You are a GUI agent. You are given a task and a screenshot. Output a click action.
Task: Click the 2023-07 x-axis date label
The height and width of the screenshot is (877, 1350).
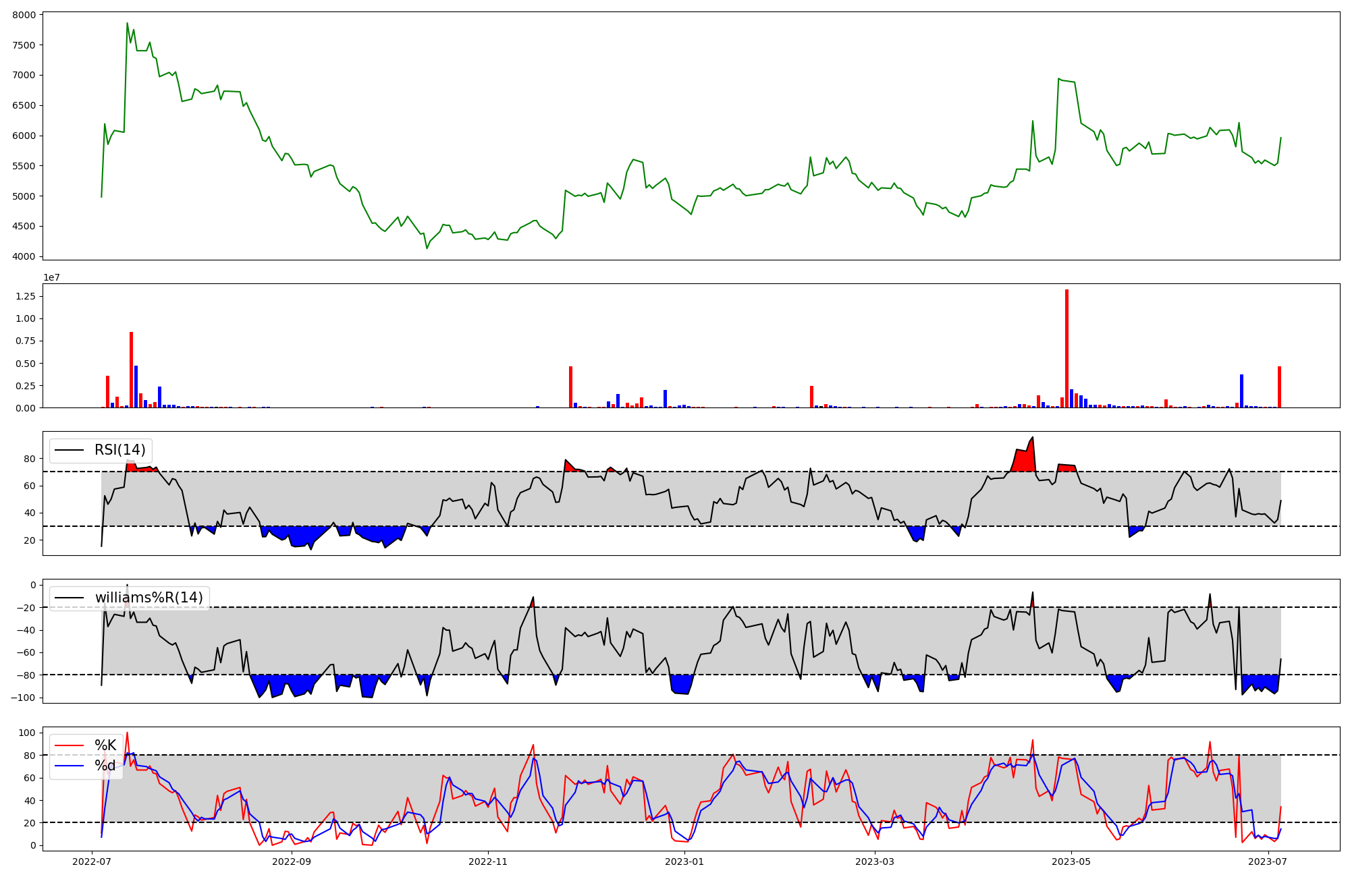click(x=1268, y=861)
